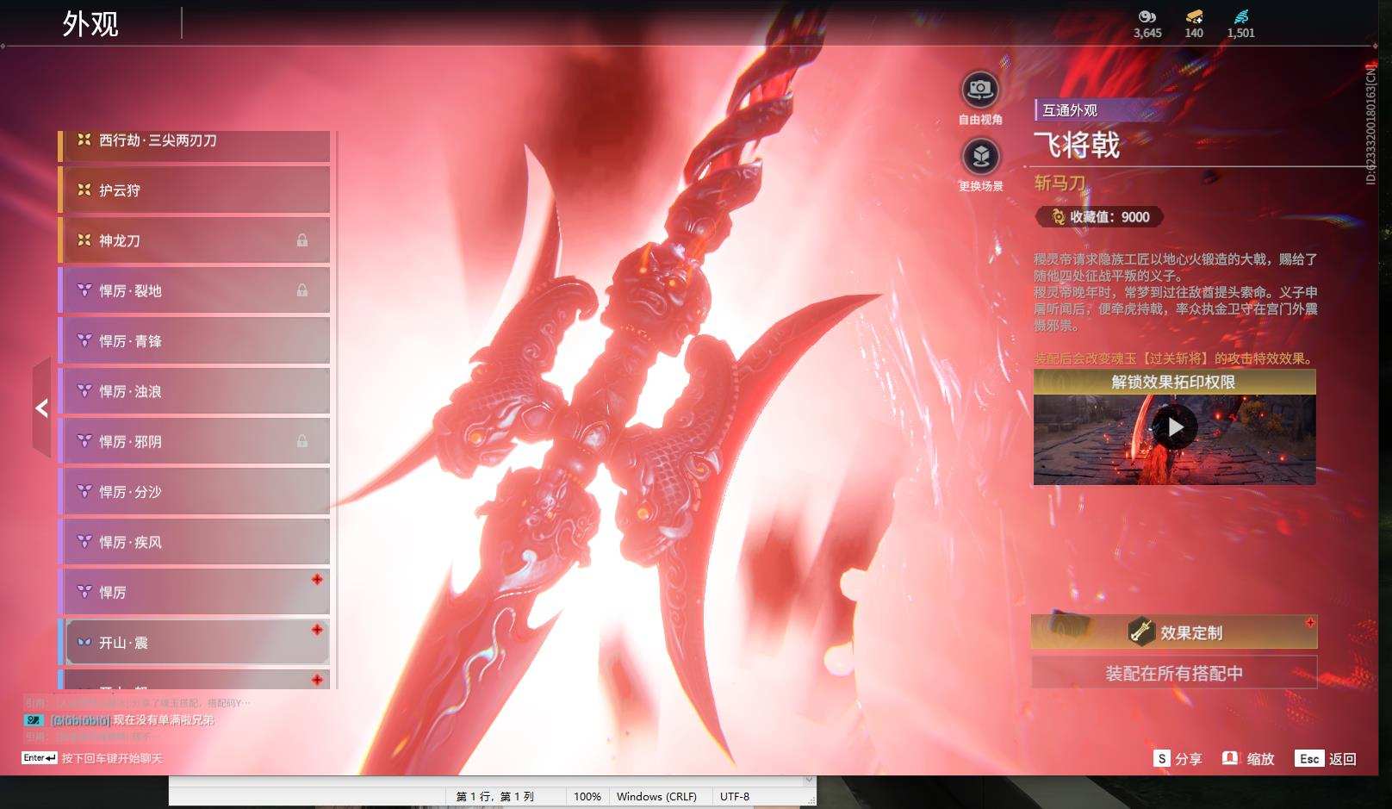1392x809 pixels.
Task: Select the plain 悍厉 skin entry
Action: point(194,592)
